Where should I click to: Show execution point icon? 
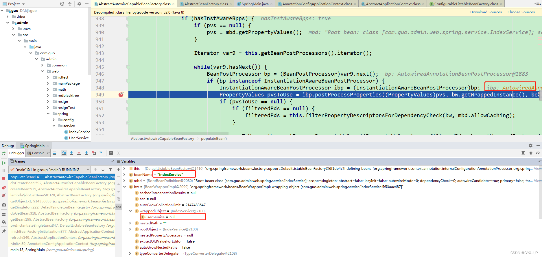(54, 153)
